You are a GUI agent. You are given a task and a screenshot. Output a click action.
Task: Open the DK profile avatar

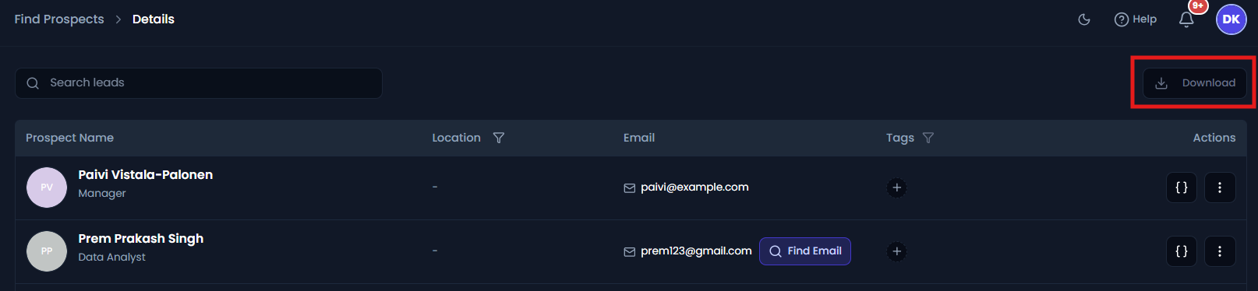tap(1231, 19)
